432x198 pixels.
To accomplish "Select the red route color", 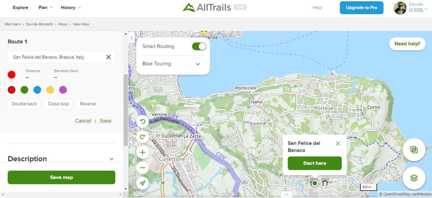I will tap(12, 89).
